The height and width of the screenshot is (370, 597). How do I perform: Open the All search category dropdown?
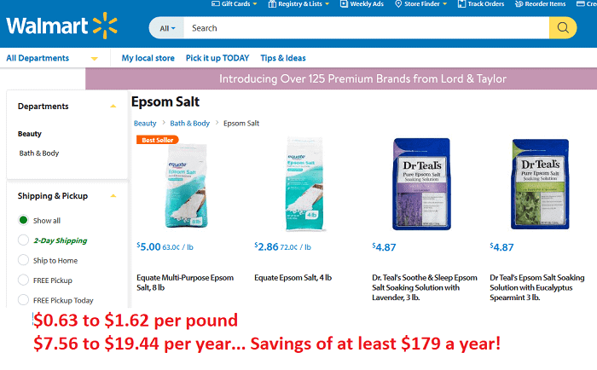pyautogui.click(x=167, y=28)
